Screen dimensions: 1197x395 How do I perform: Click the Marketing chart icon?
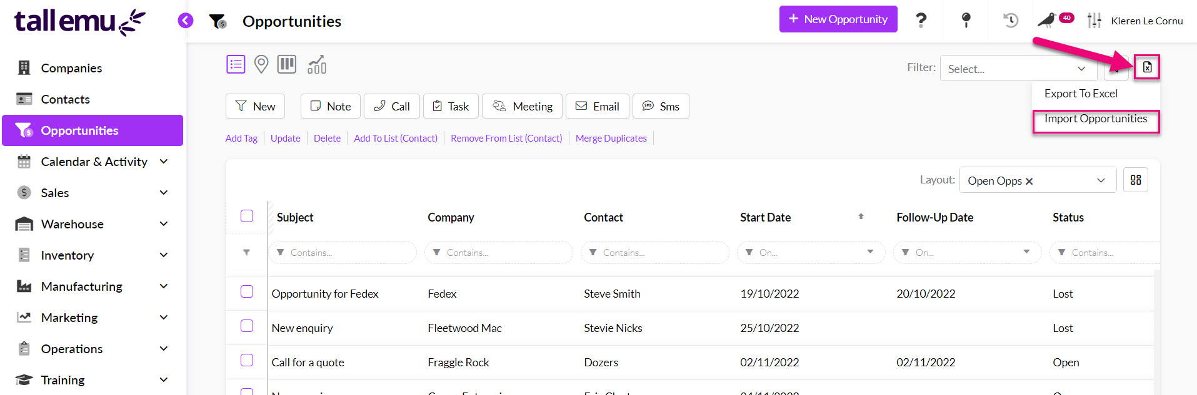pos(24,317)
